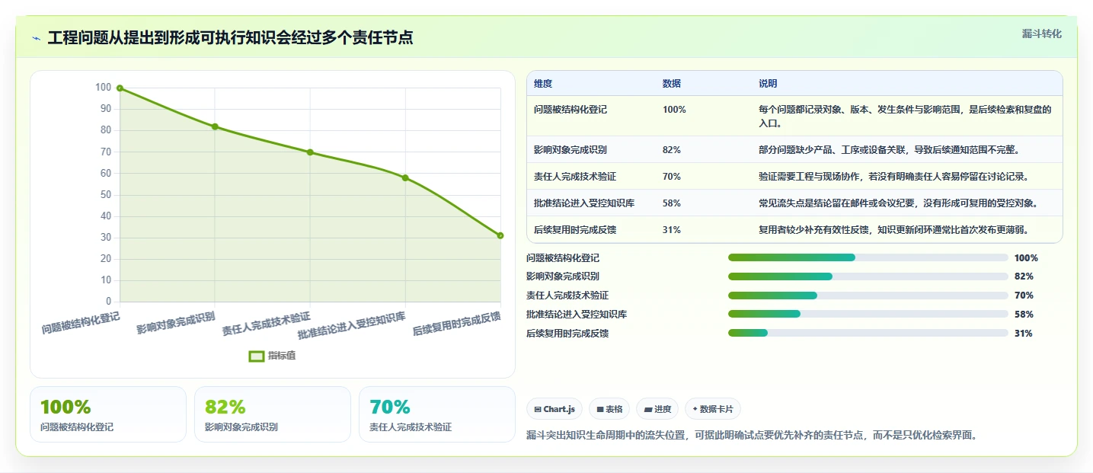Click the Chart.js tag
Screen dimensions: 1093x473
click(554, 409)
